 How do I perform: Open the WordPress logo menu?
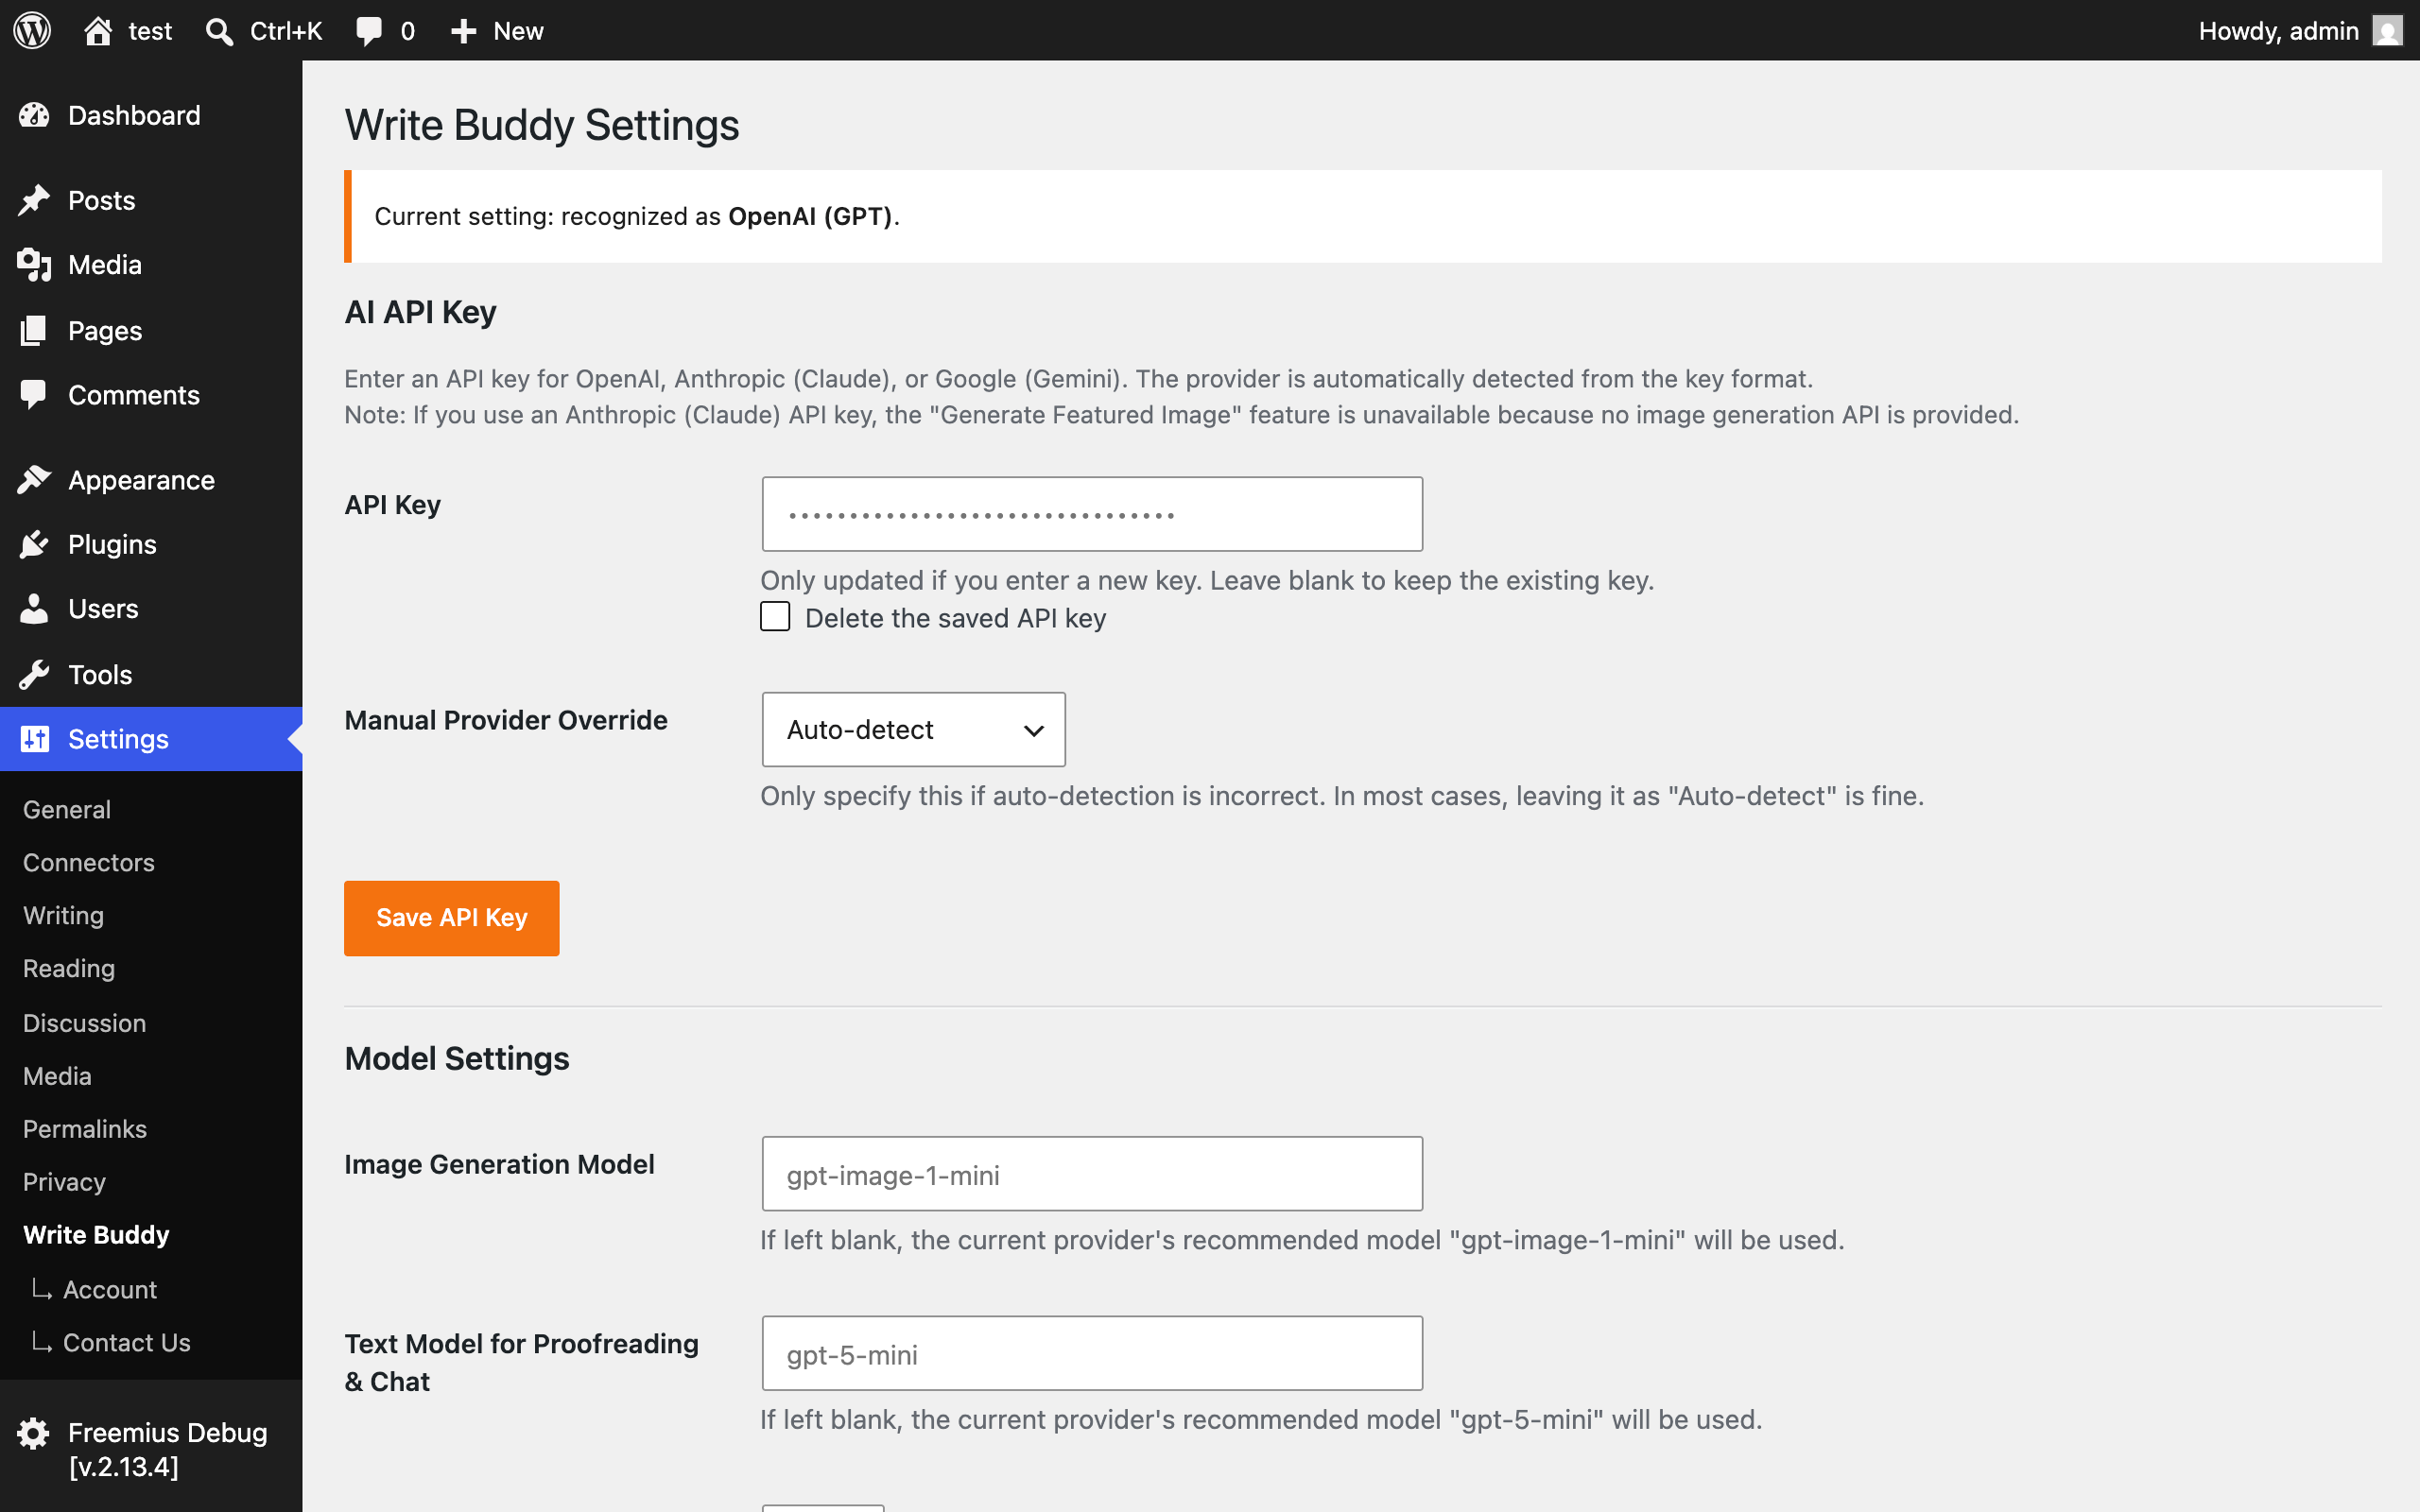click(x=32, y=30)
